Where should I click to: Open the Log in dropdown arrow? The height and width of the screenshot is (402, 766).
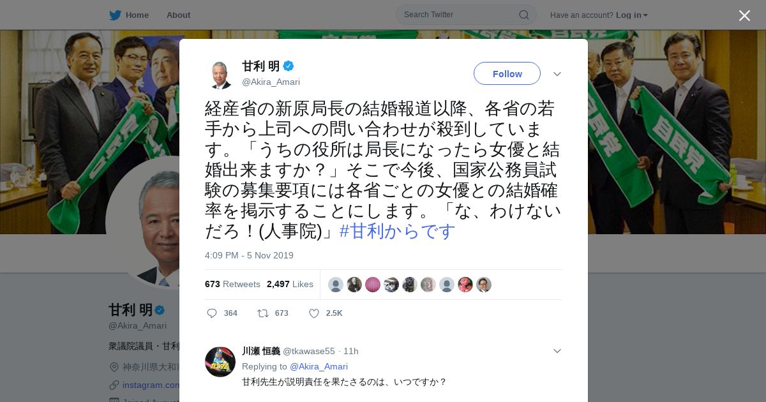tap(645, 15)
